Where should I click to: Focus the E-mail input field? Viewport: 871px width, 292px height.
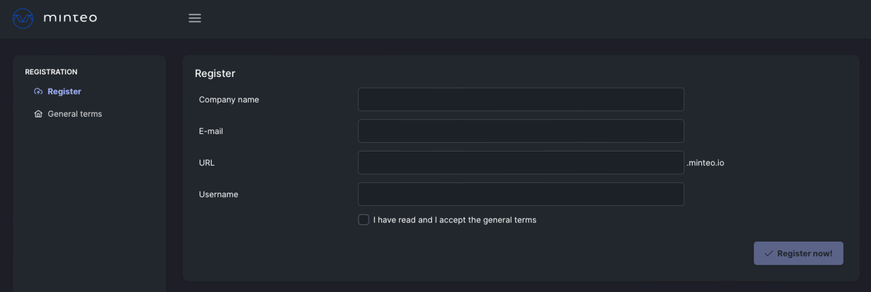[x=521, y=131]
